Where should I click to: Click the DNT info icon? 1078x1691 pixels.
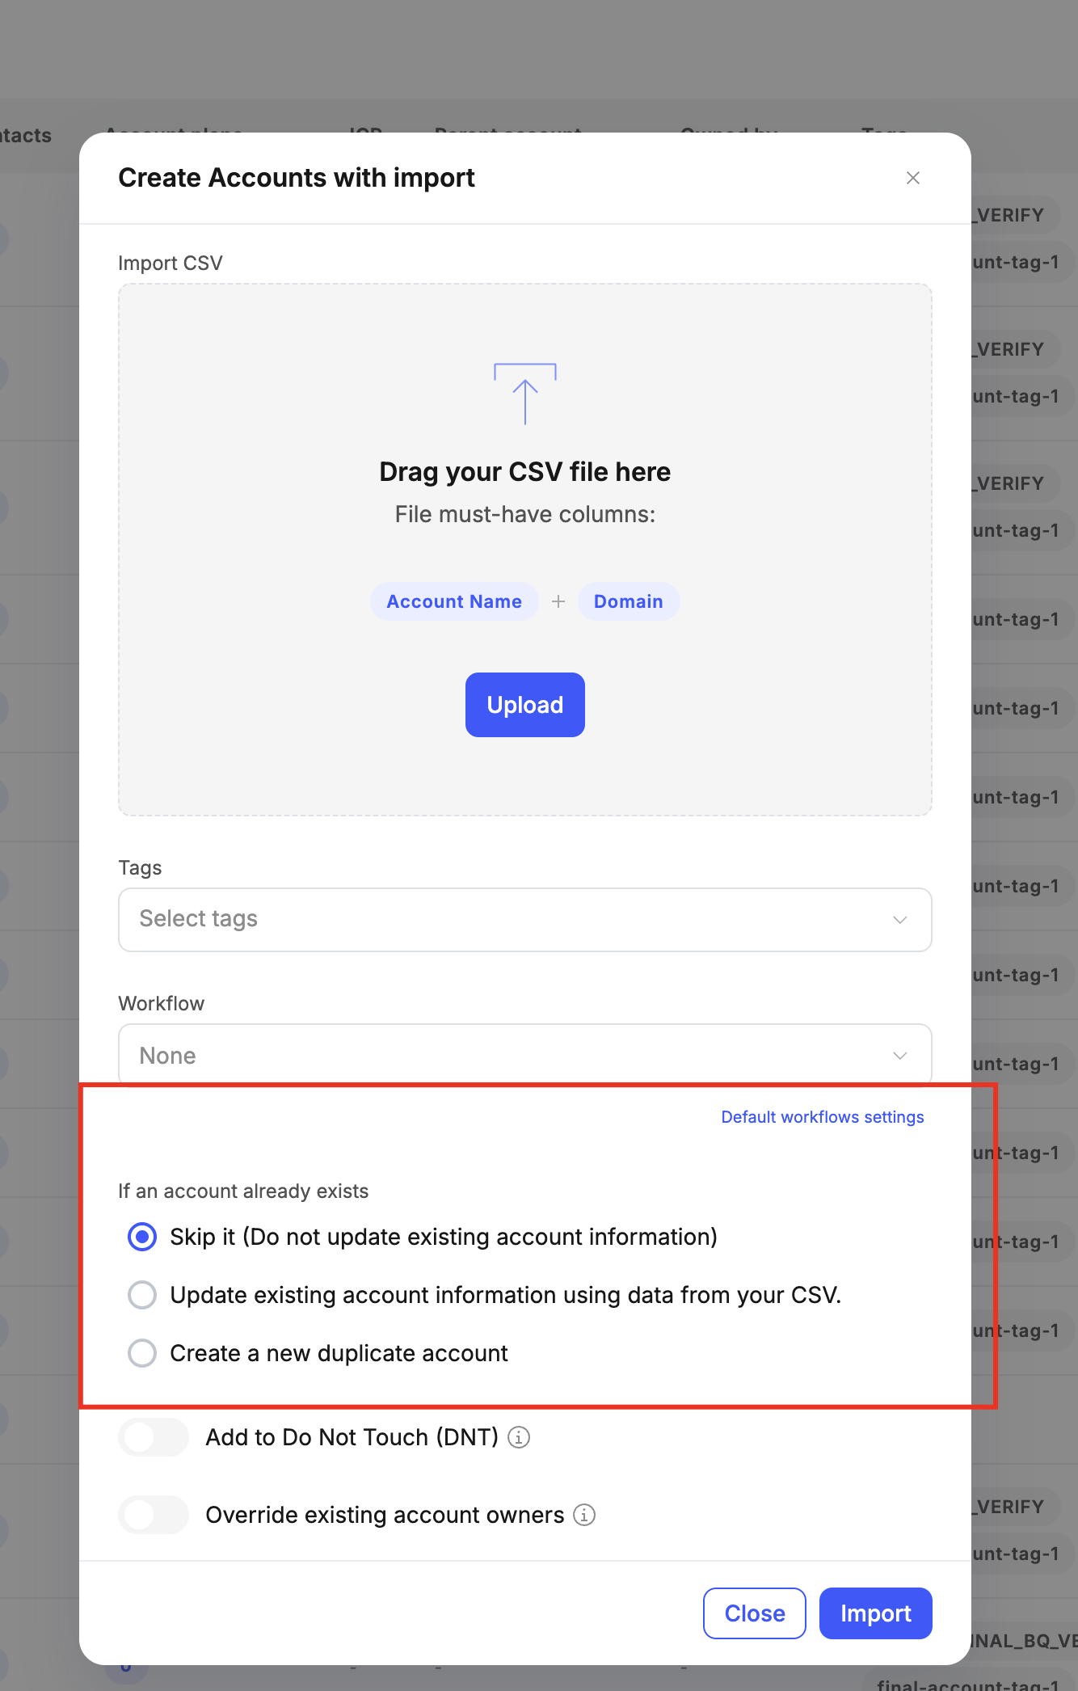coord(519,1437)
